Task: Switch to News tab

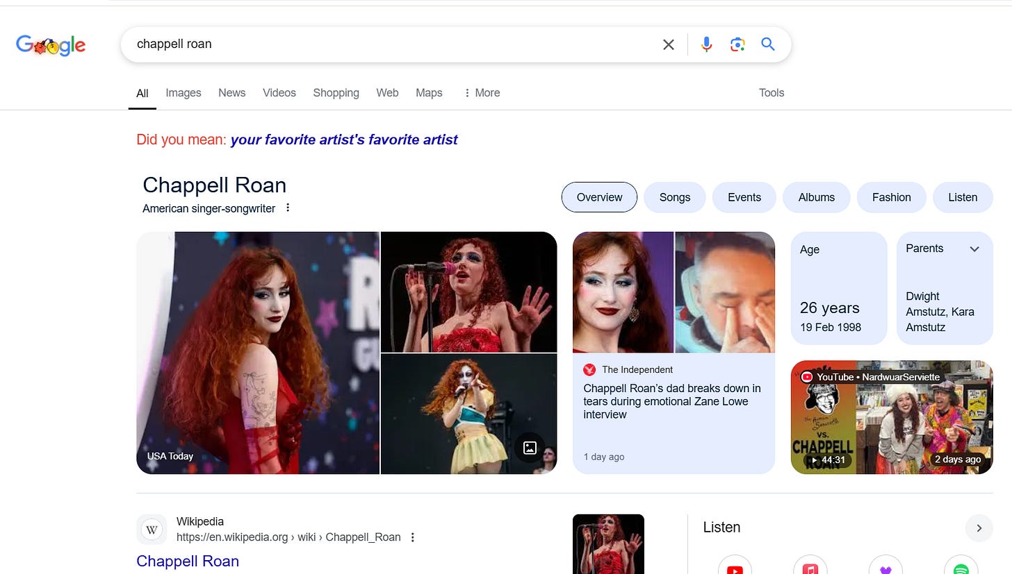Action: 231,93
